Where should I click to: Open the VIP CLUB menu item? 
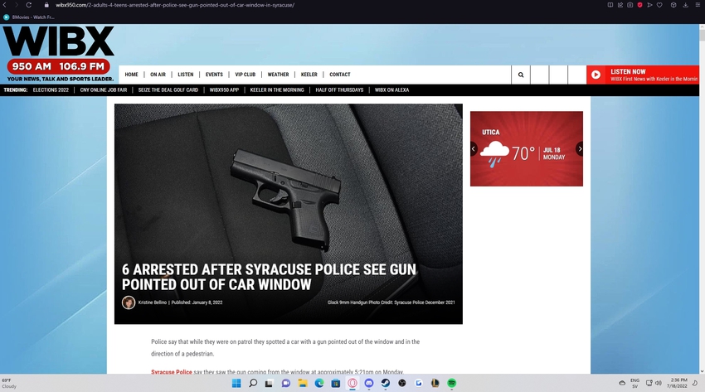[245, 75]
